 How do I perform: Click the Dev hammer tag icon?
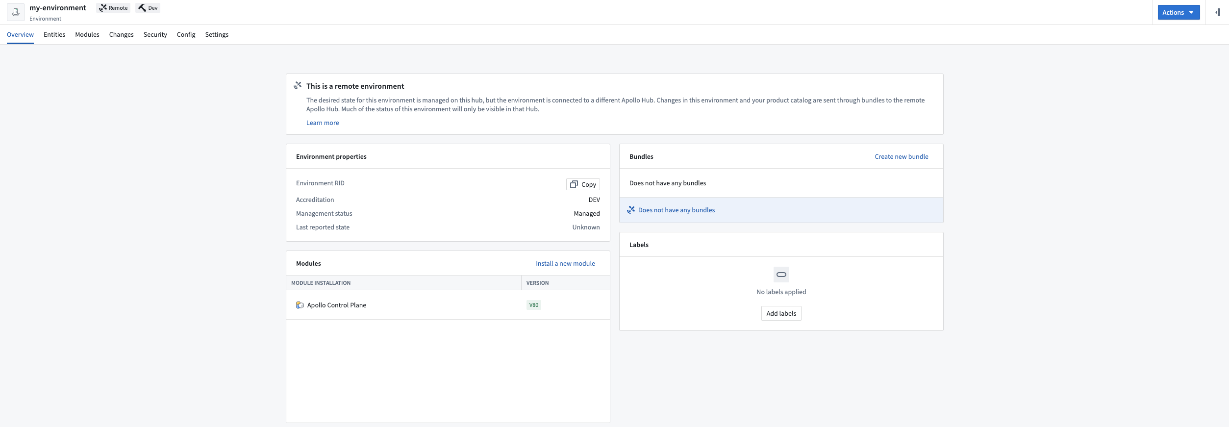[x=142, y=8]
